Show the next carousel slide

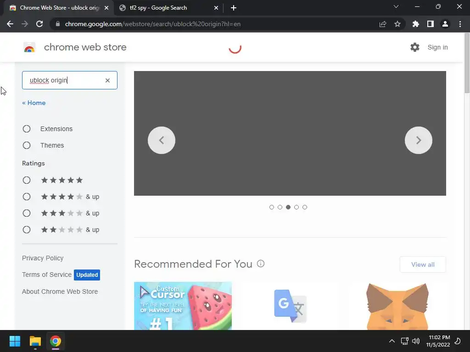click(419, 140)
